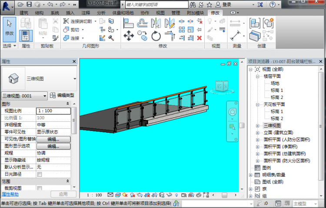This screenshot has height=208, width=326.
Task: Enable the 裁剪视图 (Crop View) checkbox
Action: pyautogui.click(x=40, y=188)
